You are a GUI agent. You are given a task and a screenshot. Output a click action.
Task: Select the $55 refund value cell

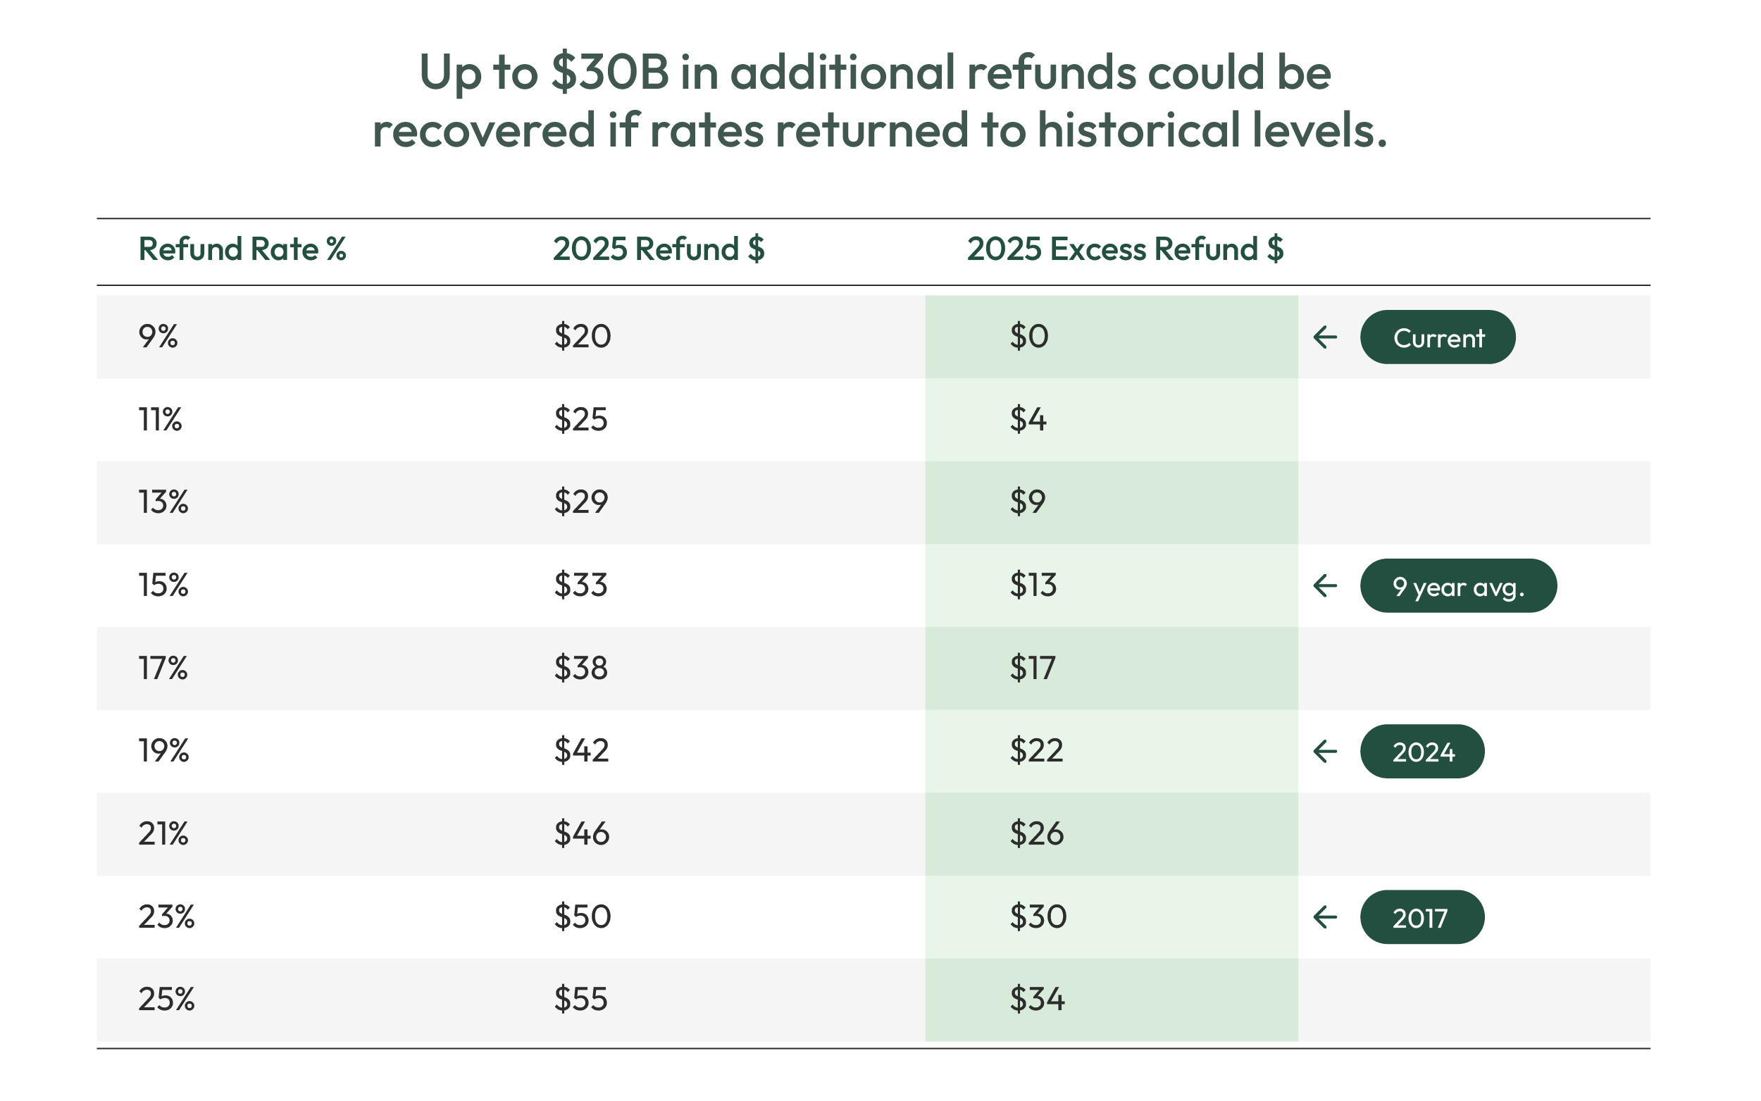pyautogui.click(x=580, y=999)
